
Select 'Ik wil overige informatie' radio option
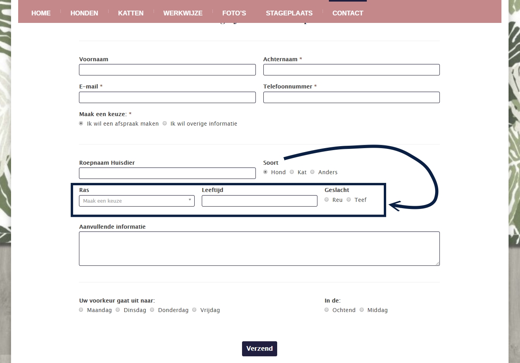click(x=165, y=124)
